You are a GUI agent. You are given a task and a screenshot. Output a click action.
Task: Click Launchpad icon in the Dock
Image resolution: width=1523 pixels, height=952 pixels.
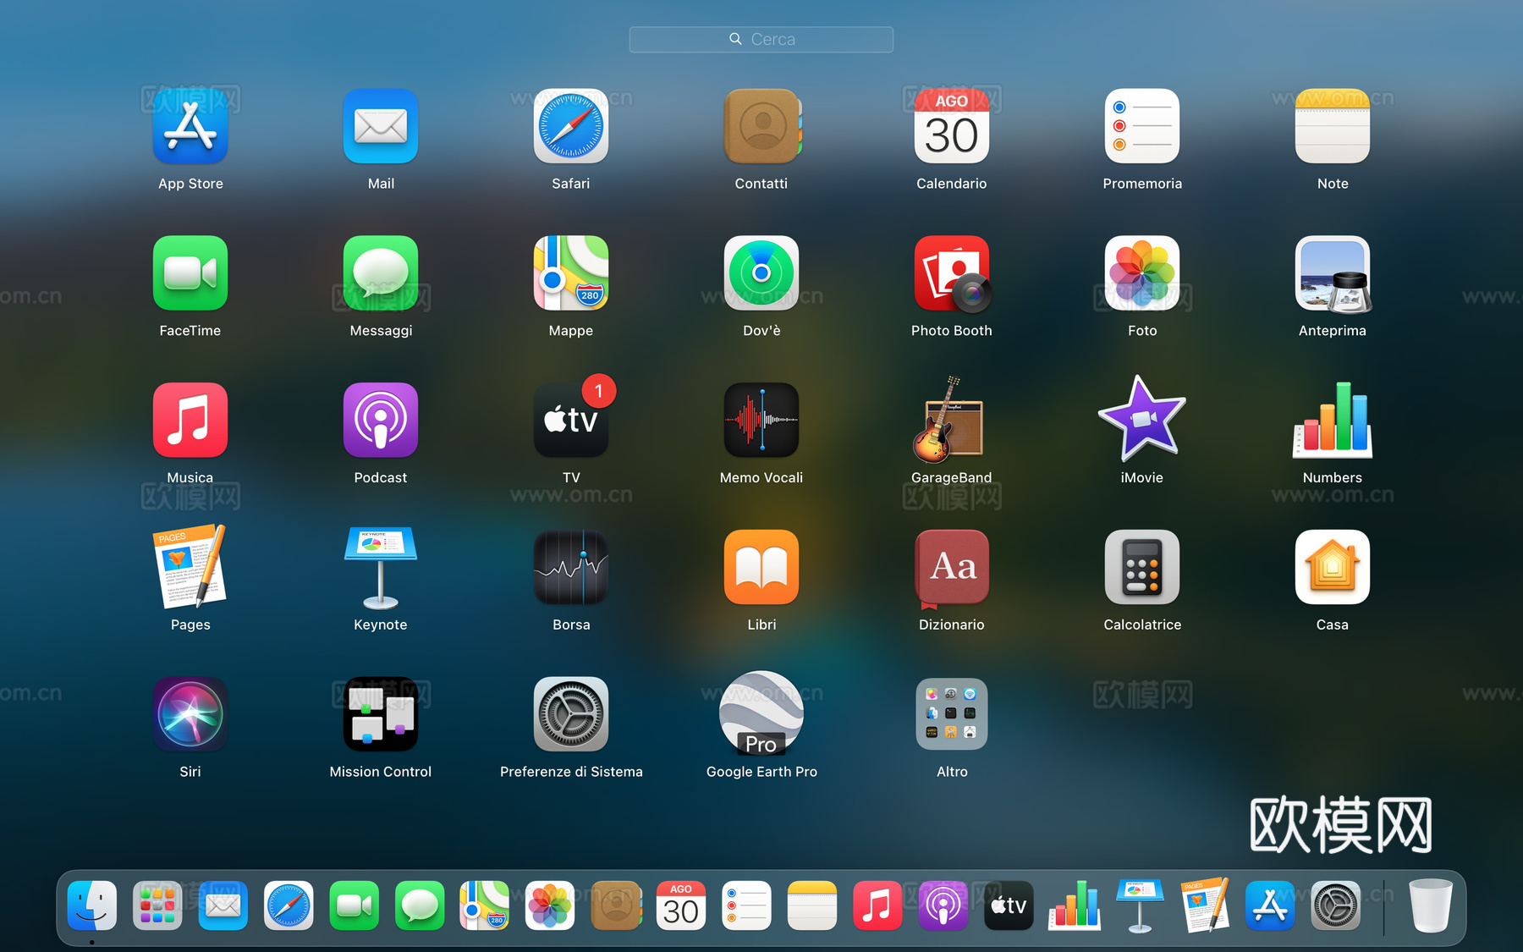(x=157, y=906)
